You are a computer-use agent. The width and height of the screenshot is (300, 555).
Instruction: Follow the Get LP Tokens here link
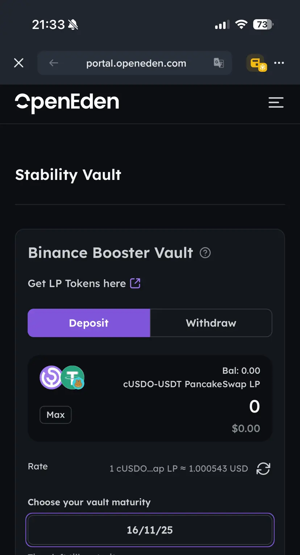77,283
